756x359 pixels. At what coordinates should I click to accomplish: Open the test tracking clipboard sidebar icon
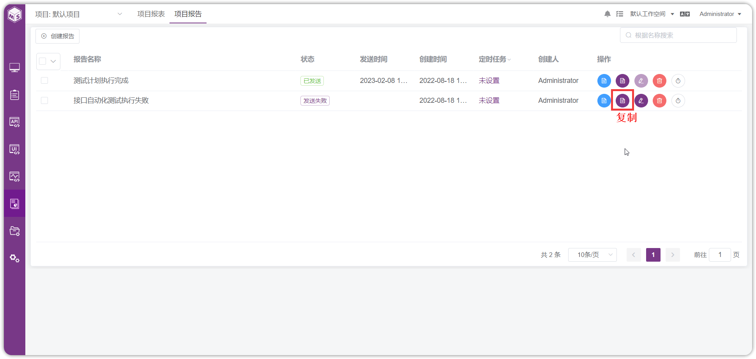point(14,95)
